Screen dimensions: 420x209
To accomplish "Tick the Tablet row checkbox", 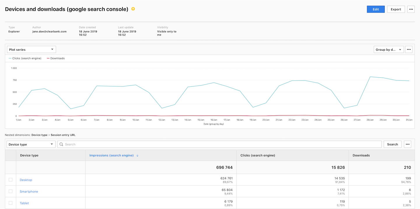I will [10, 203].
